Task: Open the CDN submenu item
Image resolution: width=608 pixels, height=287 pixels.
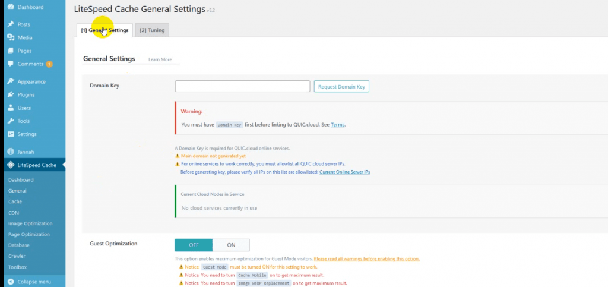Action: (x=14, y=213)
